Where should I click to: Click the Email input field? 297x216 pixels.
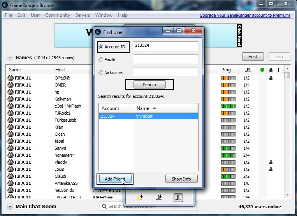pyautogui.click(x=165, y=59)
